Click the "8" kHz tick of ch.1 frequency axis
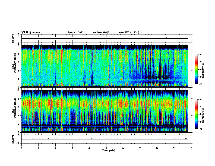 [x=19, y=54]
